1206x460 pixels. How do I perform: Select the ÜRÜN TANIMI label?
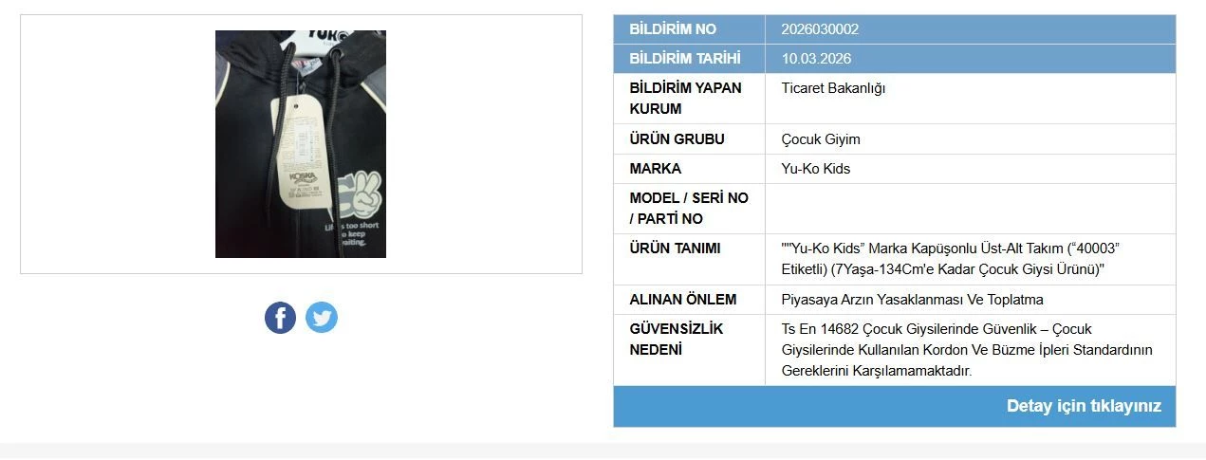click(x=675, y=248)
